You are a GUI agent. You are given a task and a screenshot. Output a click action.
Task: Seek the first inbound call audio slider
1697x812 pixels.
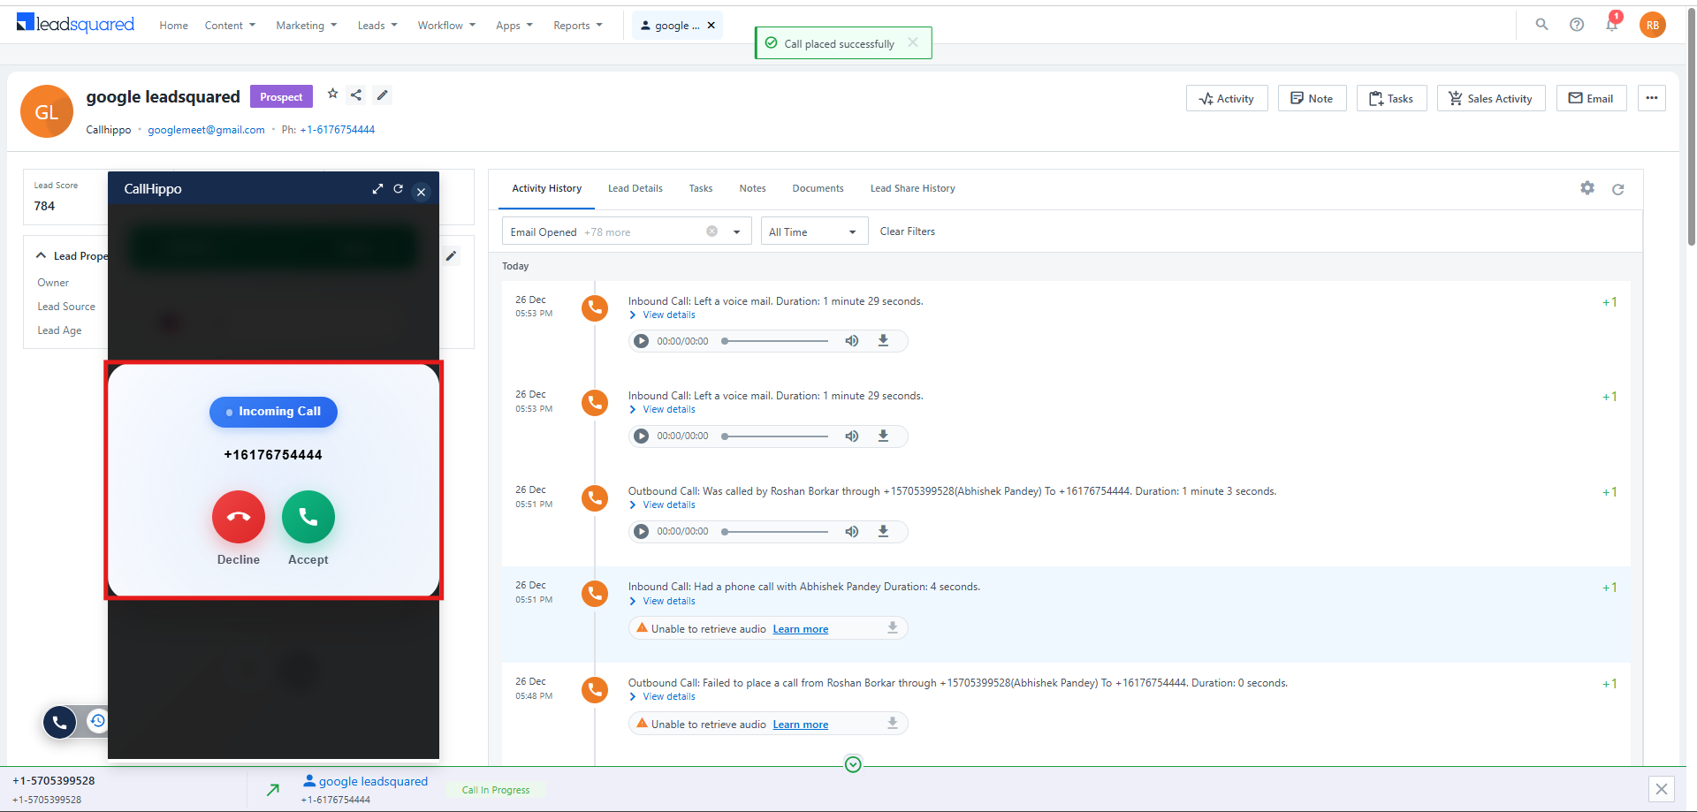(x=775, y=341)
